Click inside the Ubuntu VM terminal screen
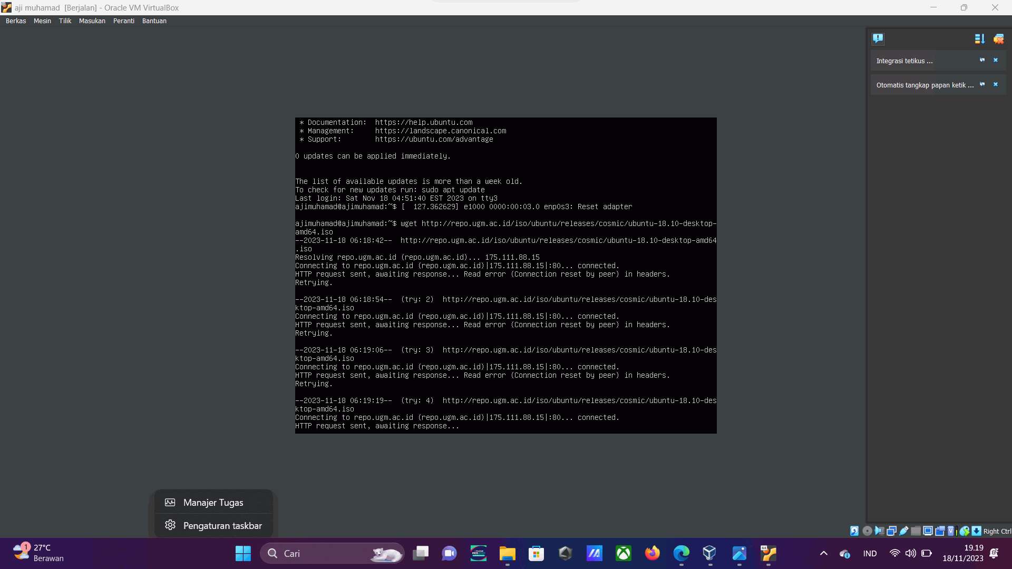The height and width of the screenshot is (569, 1012). coord(505,275)
